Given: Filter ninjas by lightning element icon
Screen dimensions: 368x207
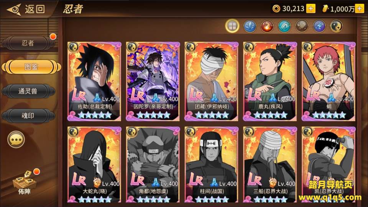Looking at the screenshot, I should click(319, 26).
